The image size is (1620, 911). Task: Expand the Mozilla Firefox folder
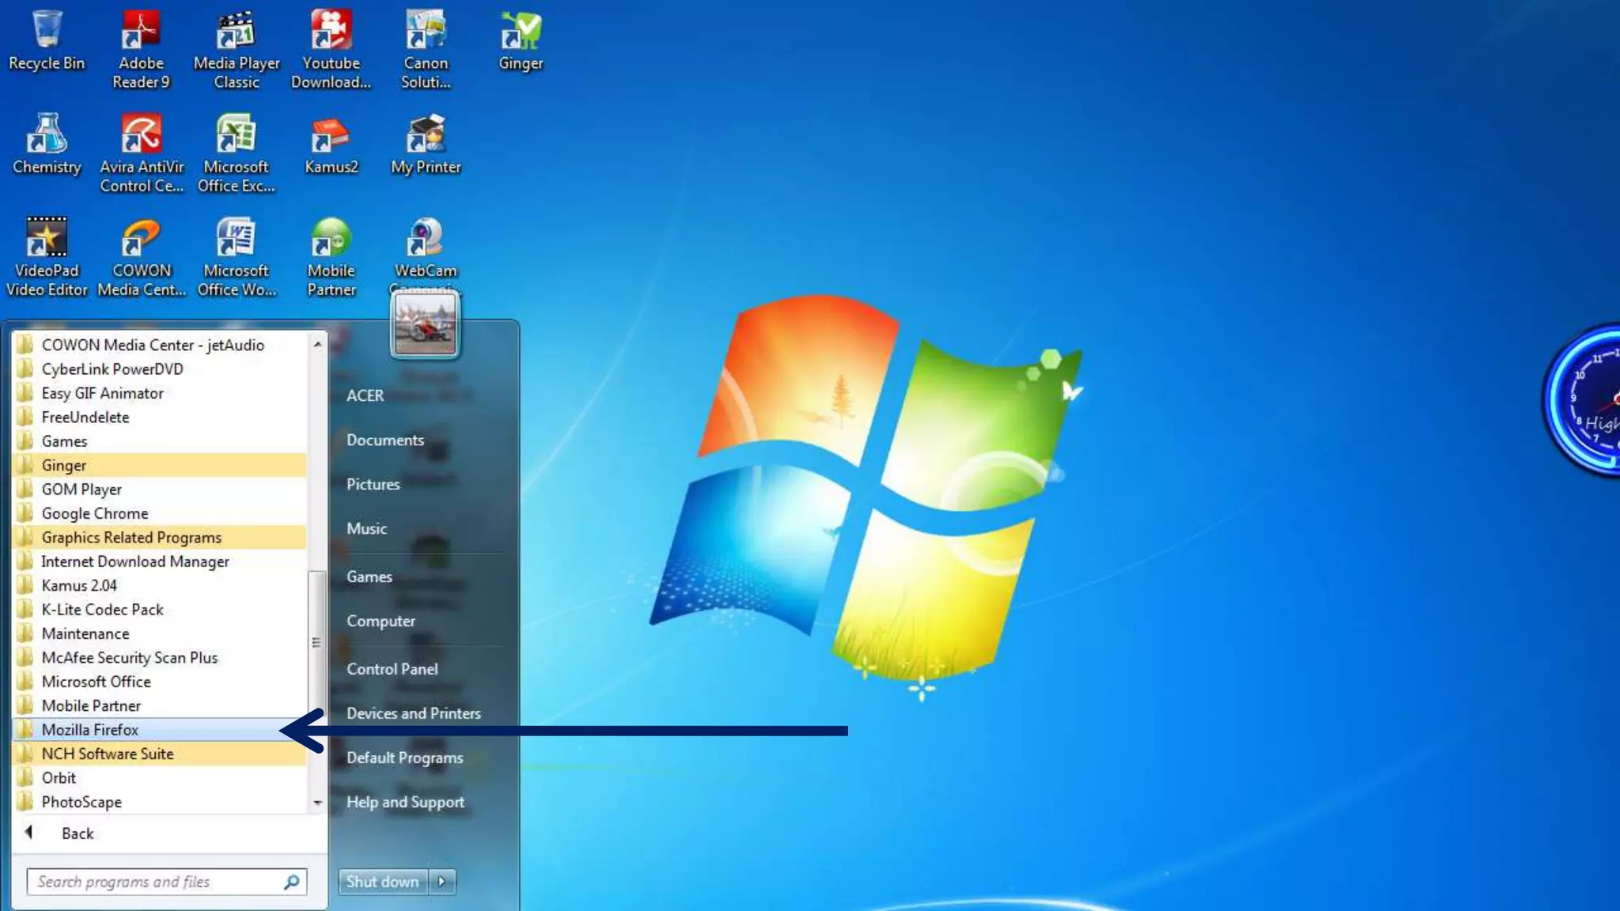tap(90, 730)
